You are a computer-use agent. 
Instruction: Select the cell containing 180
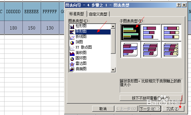tap(13, 28)
